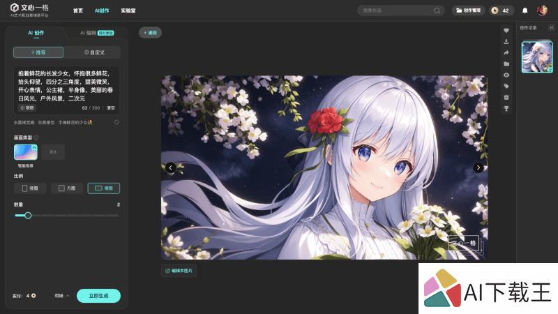
Task: Open the user avatar menu
Action: 542,10
